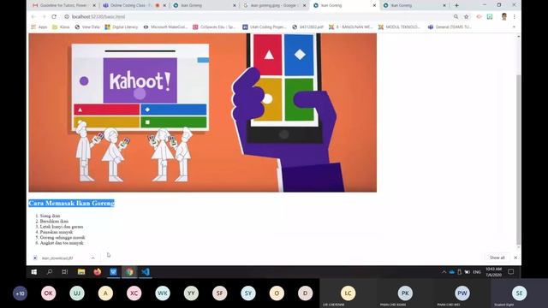This screenshot has width=548, height=308.
Task: Show the +10 additional participants
Action: (20, 293)
